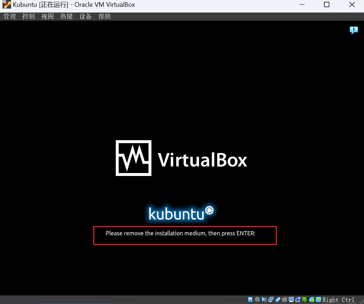Click the 'Please remove the installation medium' prompt
The height and width of the screenshot is (304, 364).
[181, 233]
